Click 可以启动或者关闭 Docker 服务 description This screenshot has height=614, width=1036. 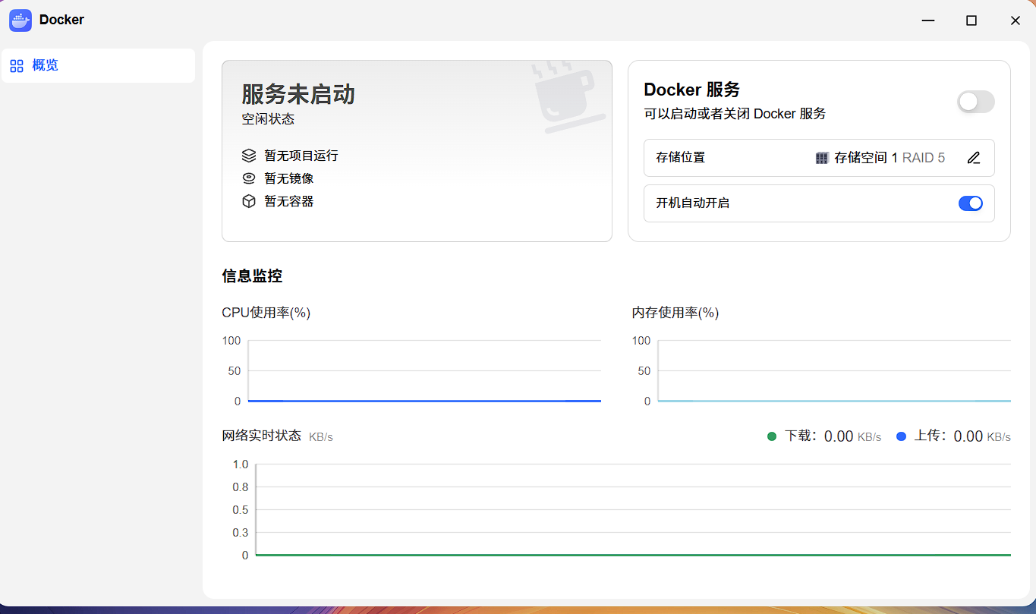pos(735,114)
